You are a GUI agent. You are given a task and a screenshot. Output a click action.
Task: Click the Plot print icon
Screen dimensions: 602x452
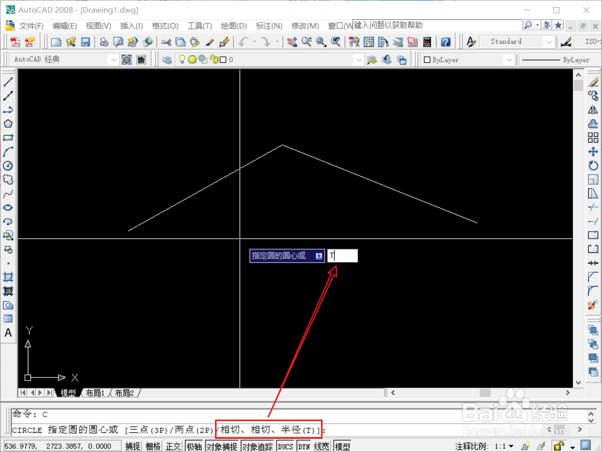click(x=103, y=42)
